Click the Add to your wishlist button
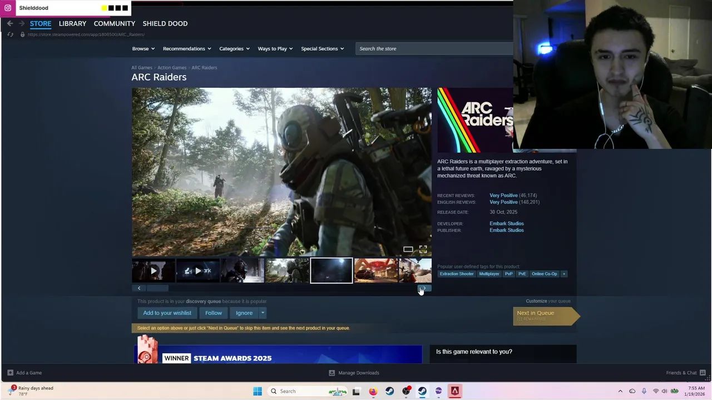 click(x=167, y=313)
